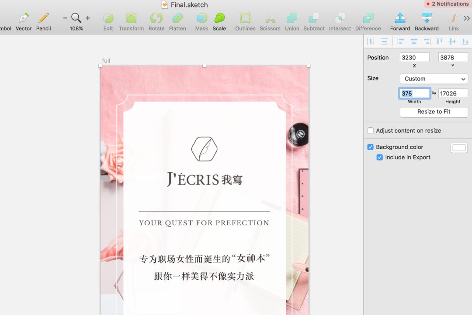The width and height of the screenshot is (472, 315).
Task: Align layers to left edge
Action: (x=400, y=41)
